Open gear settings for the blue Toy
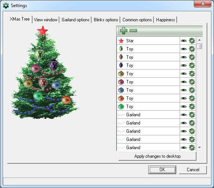This screenshot has width=214, height=188. pos(192,90)
